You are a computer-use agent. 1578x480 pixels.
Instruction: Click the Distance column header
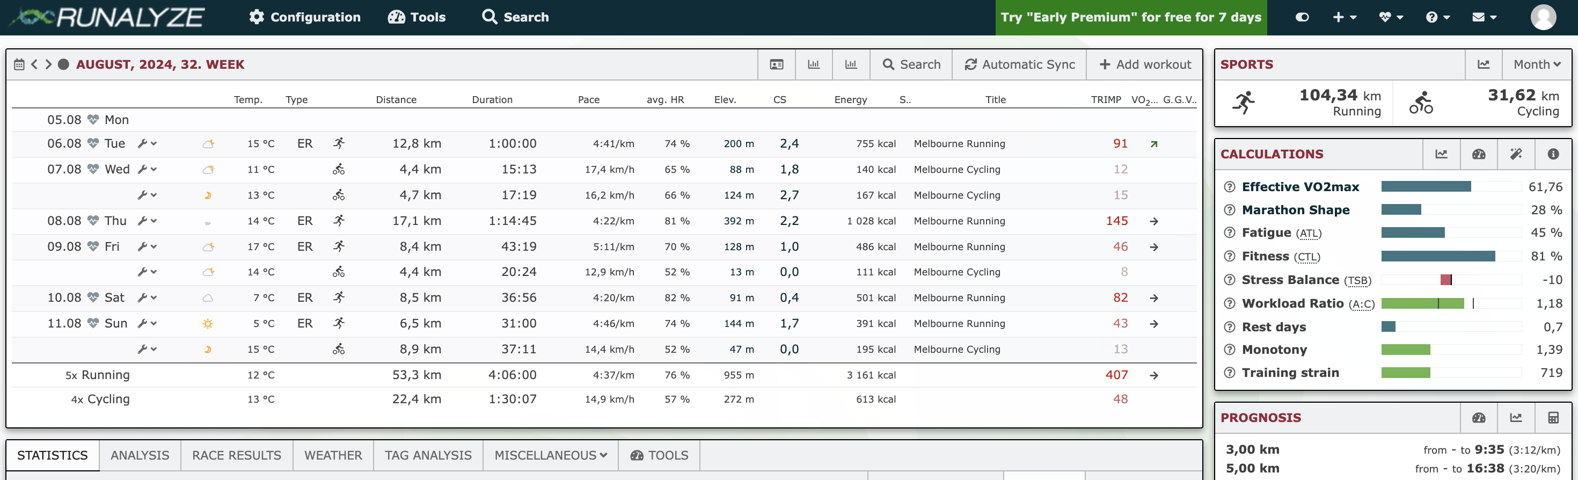point(396,99)
